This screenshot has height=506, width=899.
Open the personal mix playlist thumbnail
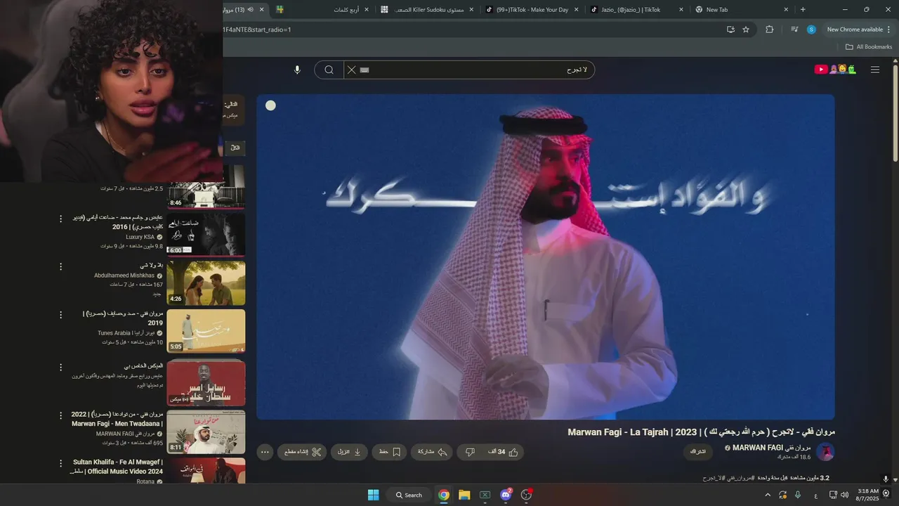tap(206, 383)
